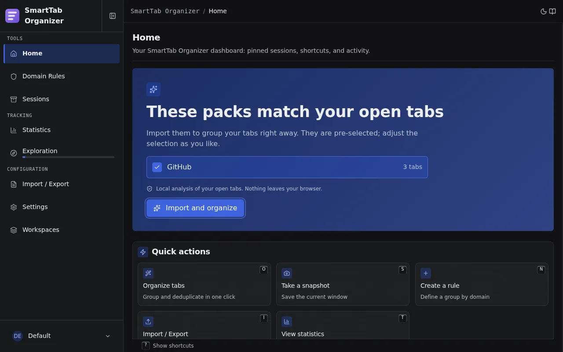Viewport: 563px width, 352px height.
Task: Open the Home menu item
Action: coord(62,53)
